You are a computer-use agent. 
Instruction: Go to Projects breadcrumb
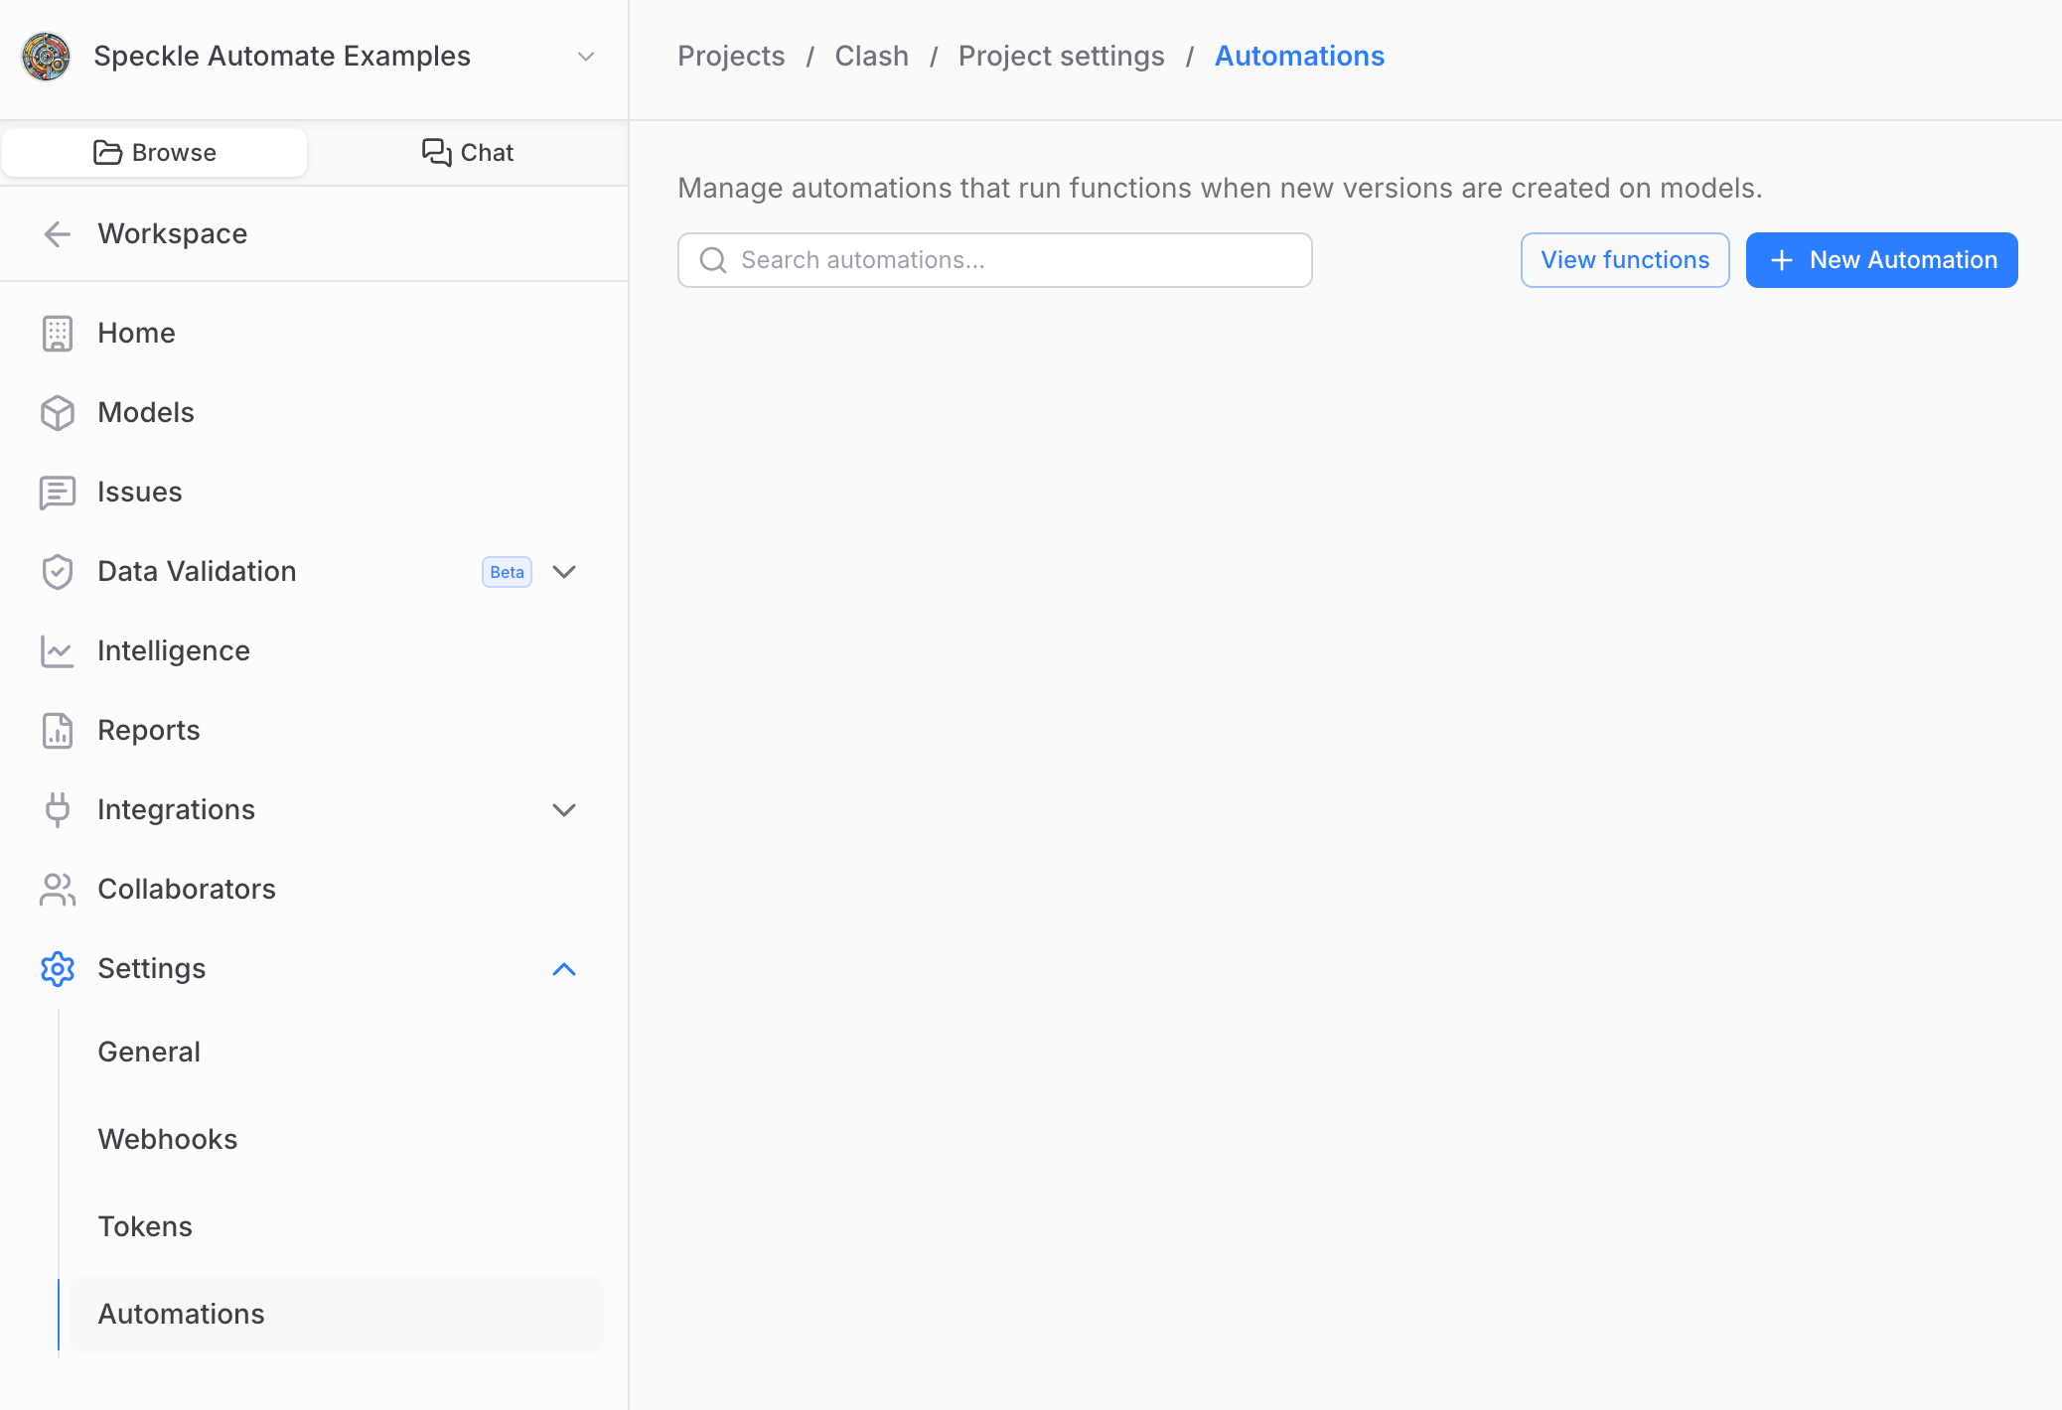731,57
